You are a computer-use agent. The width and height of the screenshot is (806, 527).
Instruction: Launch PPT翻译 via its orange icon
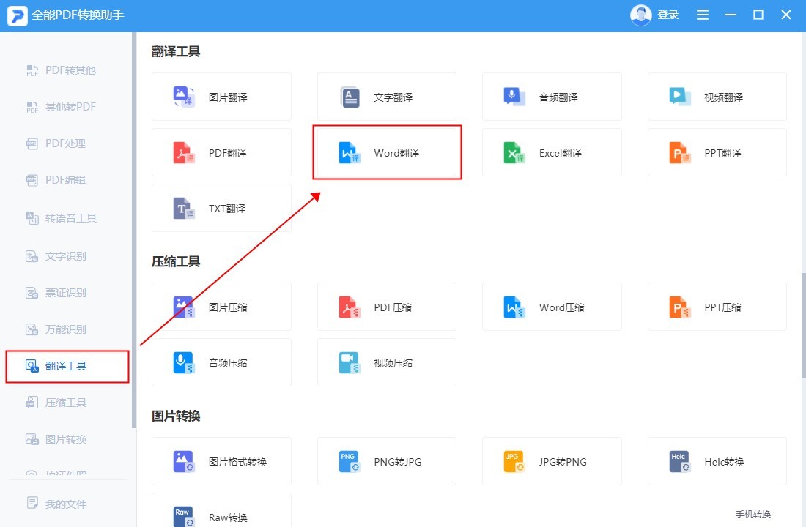coord(679,153)
